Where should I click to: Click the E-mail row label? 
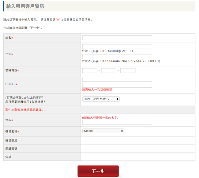11,84
